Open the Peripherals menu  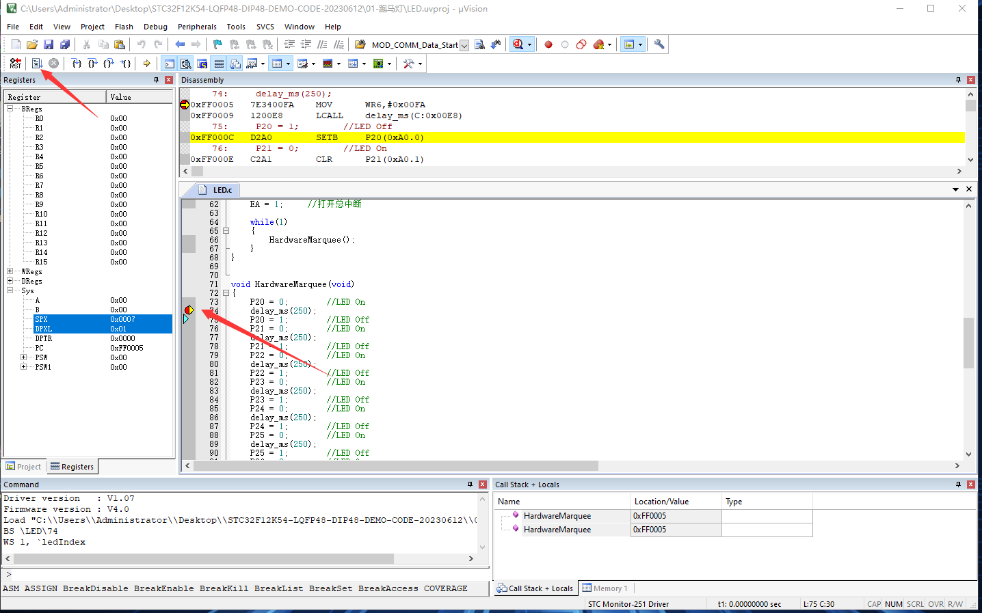pos(197,27)
